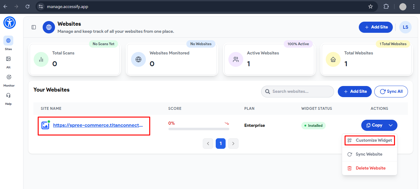Click the Search websites input field

(x=297, y=91)
